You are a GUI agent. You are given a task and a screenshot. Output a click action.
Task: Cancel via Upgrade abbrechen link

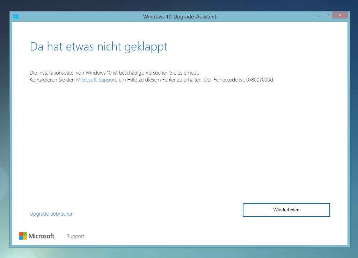[x=52, y=214]
